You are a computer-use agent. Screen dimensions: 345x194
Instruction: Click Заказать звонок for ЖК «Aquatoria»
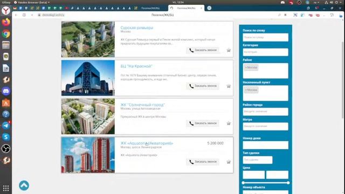[203, 162]
